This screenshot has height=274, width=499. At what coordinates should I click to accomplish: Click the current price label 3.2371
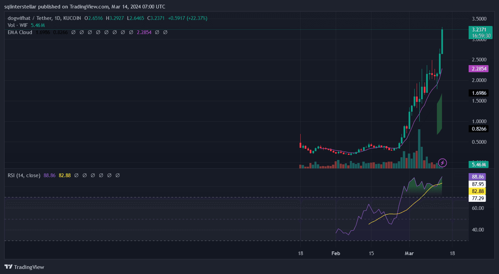(x=479, y=30)
